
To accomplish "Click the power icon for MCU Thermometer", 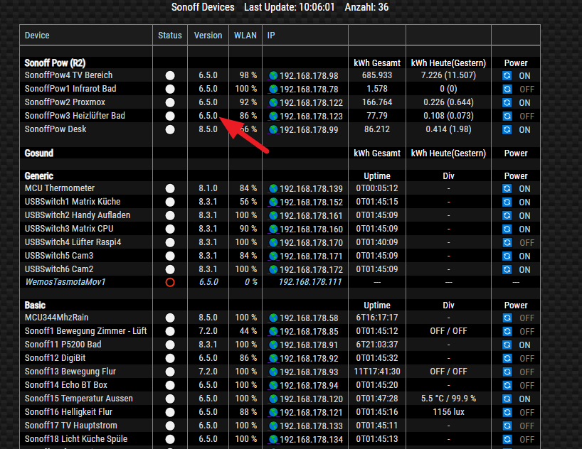I will pyautogui.click(x=507, y=189).
